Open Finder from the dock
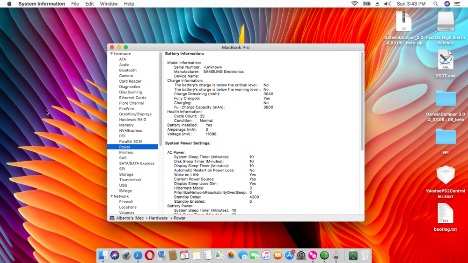The width and height of the screenshot is (468, 263). tap(103, 255)
